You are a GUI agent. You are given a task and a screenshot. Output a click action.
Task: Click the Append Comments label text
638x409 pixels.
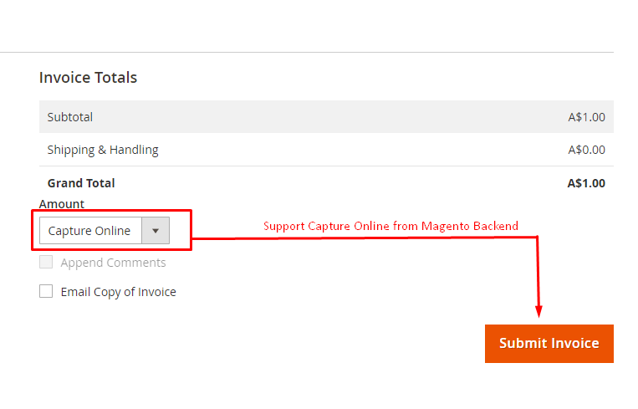pyautogui.click(x=113, y=263)
